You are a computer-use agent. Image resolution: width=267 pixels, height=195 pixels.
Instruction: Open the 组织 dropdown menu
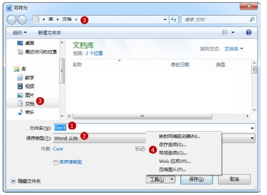(x=19, y=33)
